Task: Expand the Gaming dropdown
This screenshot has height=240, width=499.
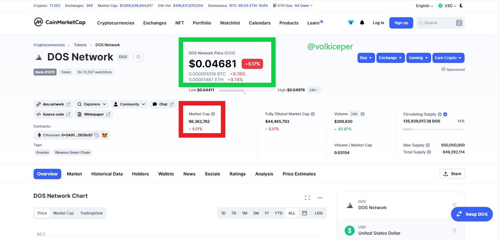Action: click(x=418, y=58)
